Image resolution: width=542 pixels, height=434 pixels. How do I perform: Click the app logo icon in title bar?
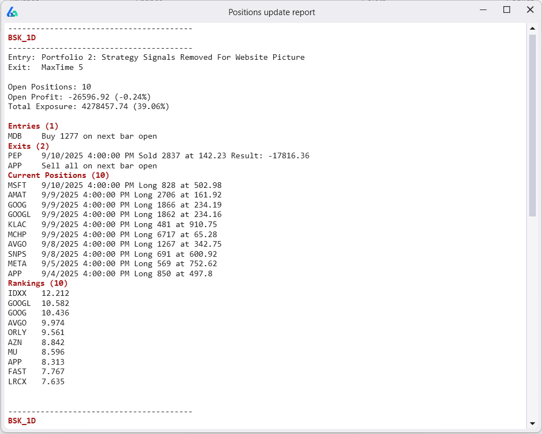point(12,12)
